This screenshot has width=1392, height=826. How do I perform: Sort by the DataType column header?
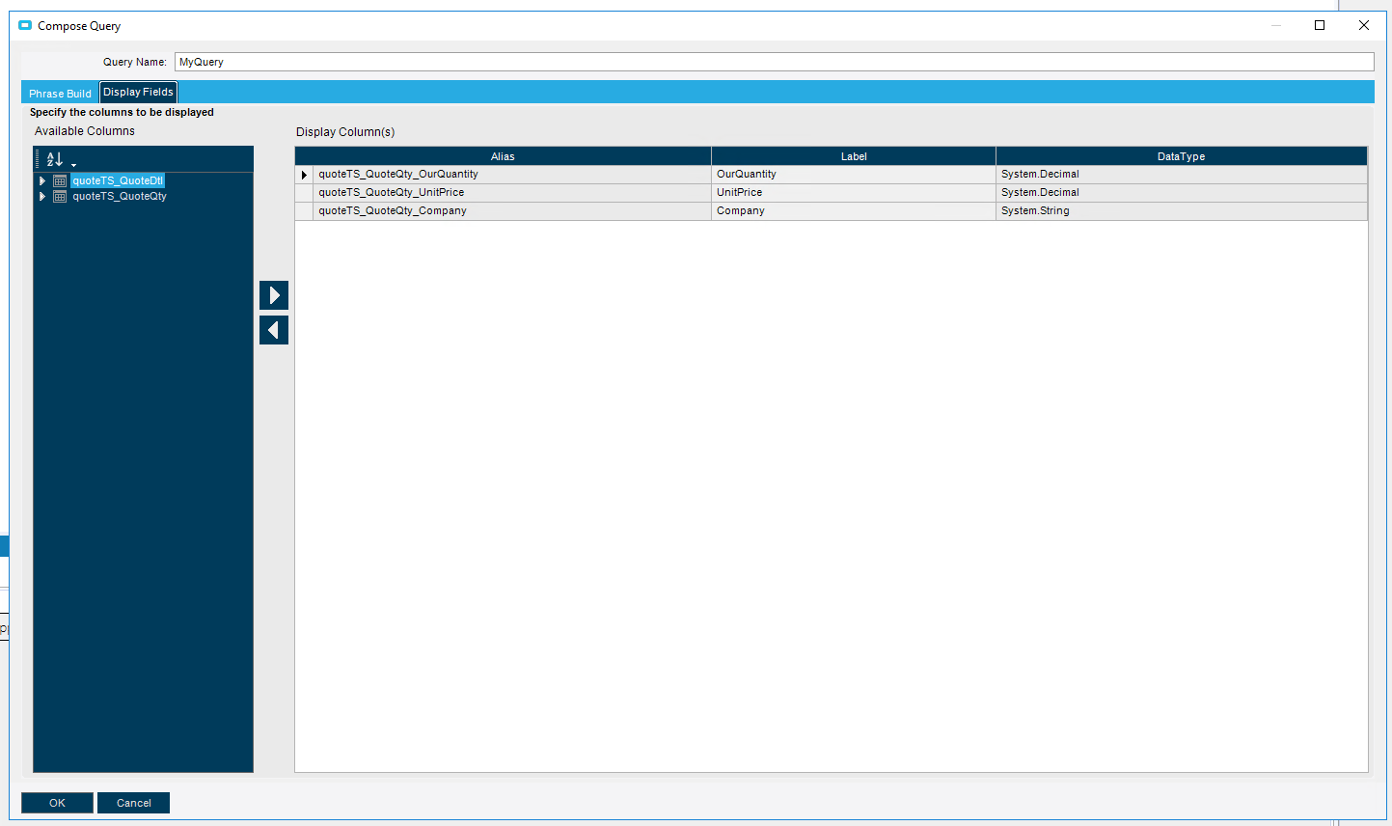coord(1182,156)
